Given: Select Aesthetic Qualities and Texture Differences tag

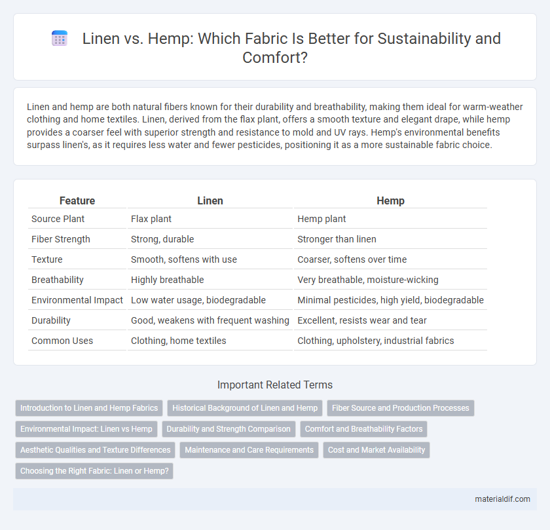Looking at the screenshot, I should [x=96, y=450].
